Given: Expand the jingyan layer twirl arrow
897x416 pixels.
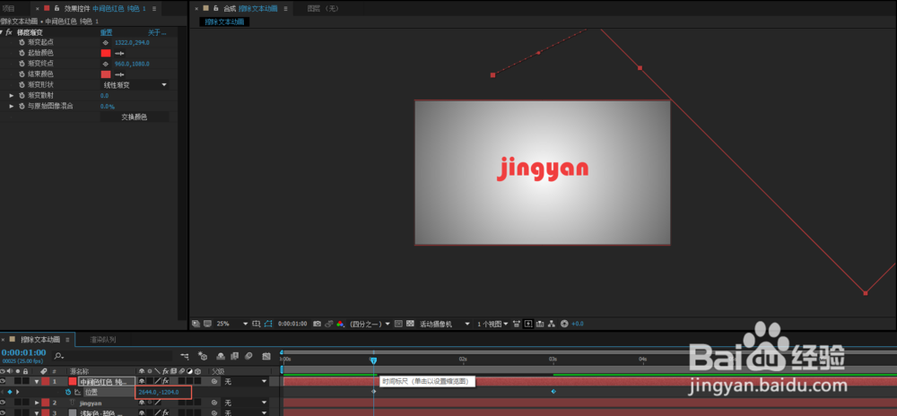Looking at the screenshot, I should point(37,403).
